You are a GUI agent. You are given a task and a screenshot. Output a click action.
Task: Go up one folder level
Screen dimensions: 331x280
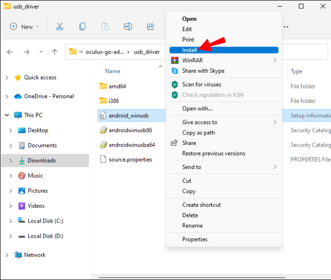click(55, 52)
